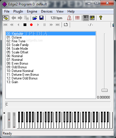Click the Edge2 purple diamond title icon

(x=5, y=4)
